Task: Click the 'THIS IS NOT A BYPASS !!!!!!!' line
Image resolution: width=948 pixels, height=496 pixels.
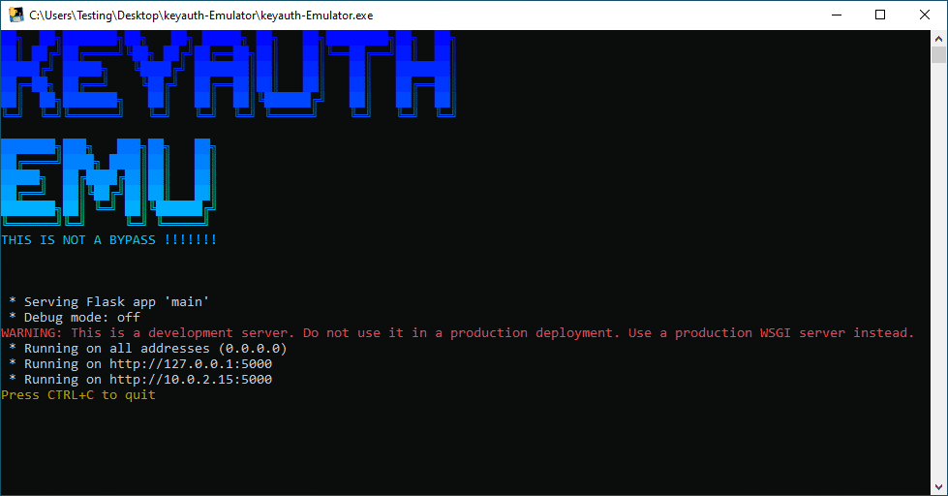Action: tap(108, 240)
